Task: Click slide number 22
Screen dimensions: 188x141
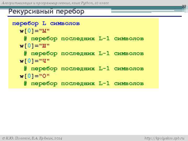Action: [184, 6]
